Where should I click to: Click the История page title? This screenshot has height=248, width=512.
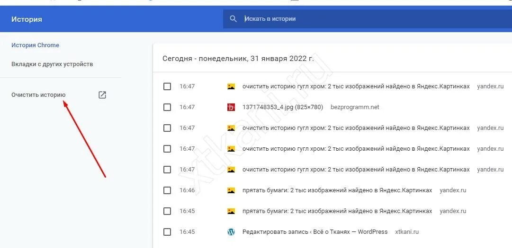click(x=27, y=19)
